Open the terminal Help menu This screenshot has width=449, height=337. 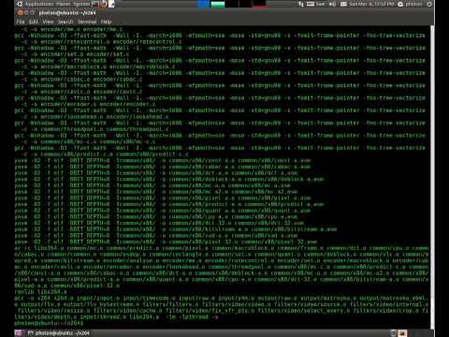tap(106, 22)
